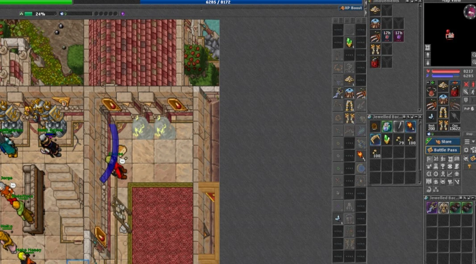Click the green crystal in preset column

(x=350, y=42)
